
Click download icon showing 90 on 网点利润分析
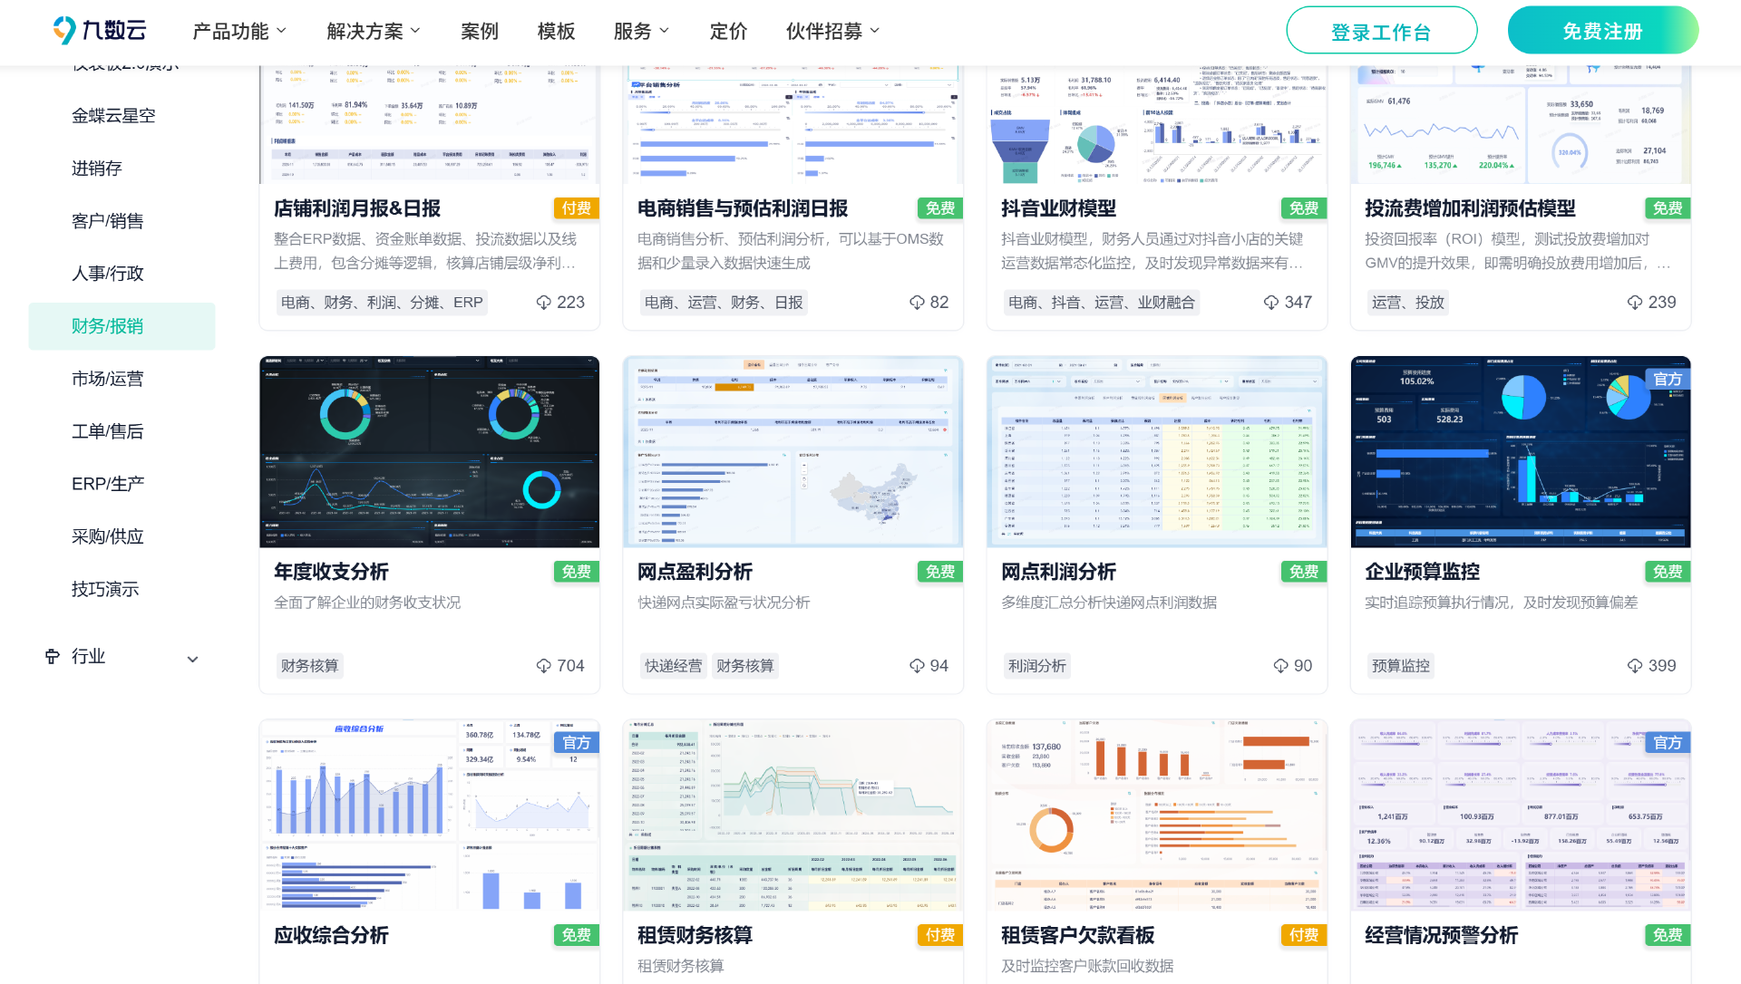pyautogui.click(x=1281, y=665)
